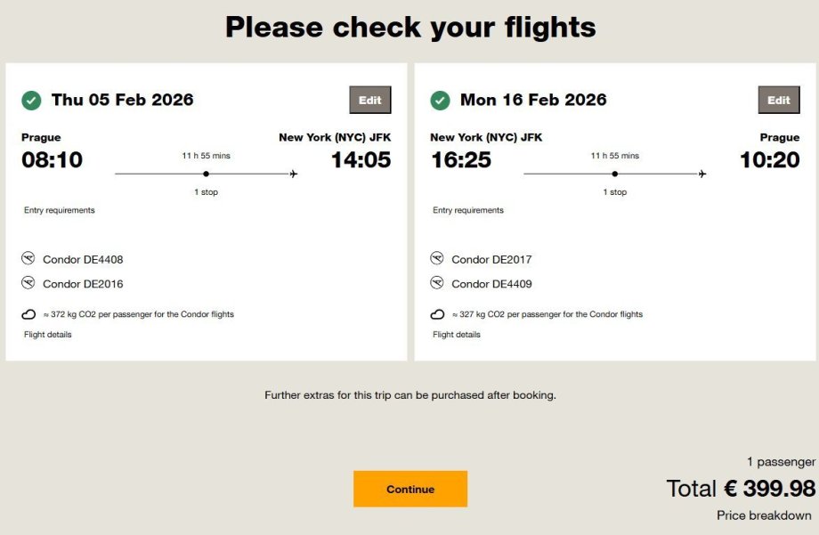Click the airplane icon on the outbound route
819x535 pixels.
click(x=294, y=174)
